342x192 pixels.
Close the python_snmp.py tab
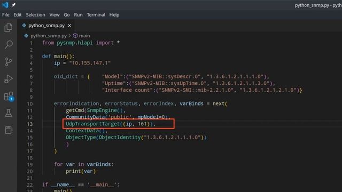69,26
